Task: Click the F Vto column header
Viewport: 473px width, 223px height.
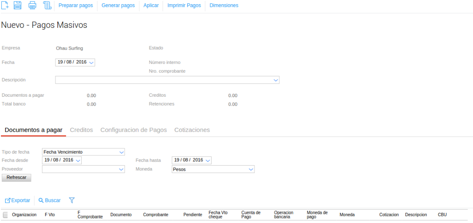Action: 50,215
